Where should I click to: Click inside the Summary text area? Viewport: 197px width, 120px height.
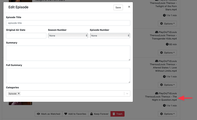[68, 53]
